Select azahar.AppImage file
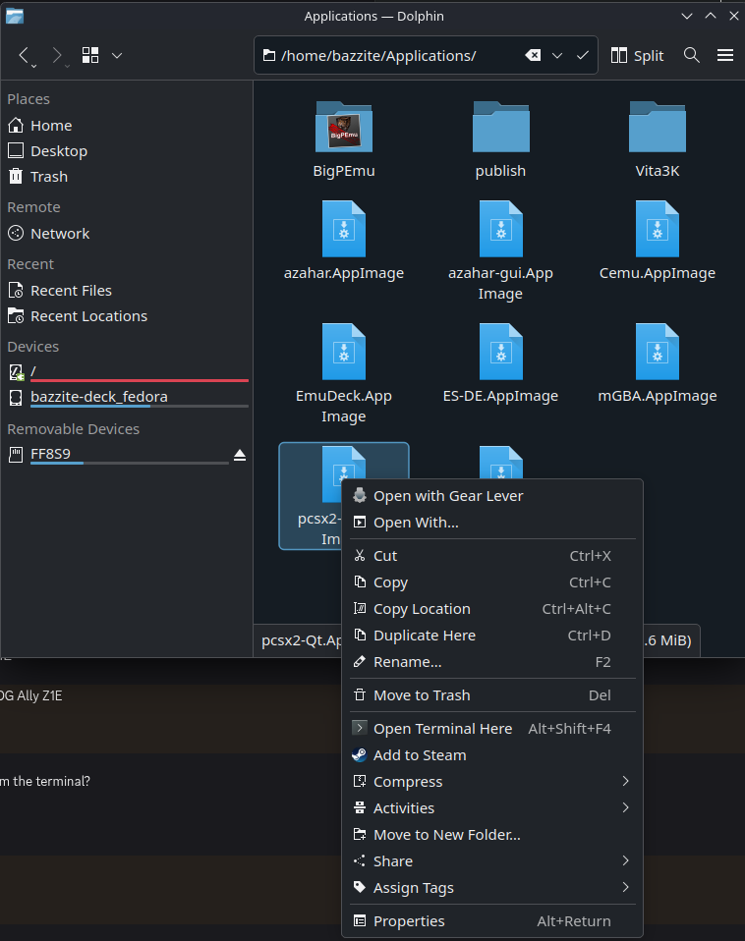The width and height of the screenshot is (745, 941). [343, 242]
